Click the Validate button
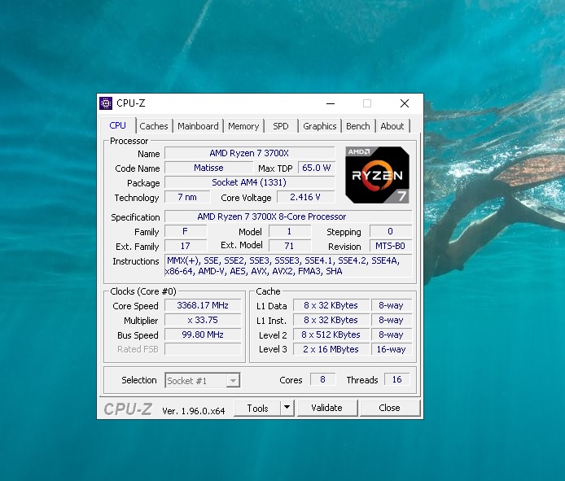Screen dimensions: 565x481 click(x=326, y=408)
